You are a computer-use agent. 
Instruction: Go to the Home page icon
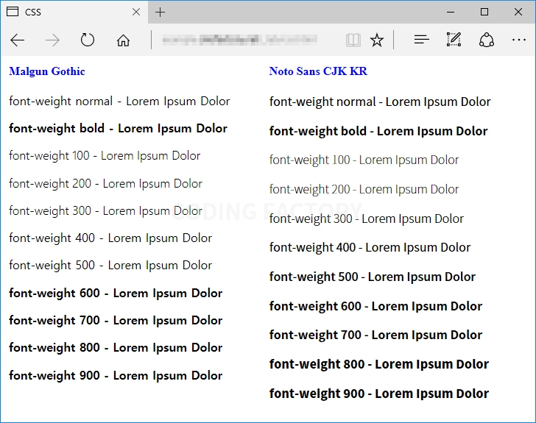pyautogui.click(x=123, y=40)
